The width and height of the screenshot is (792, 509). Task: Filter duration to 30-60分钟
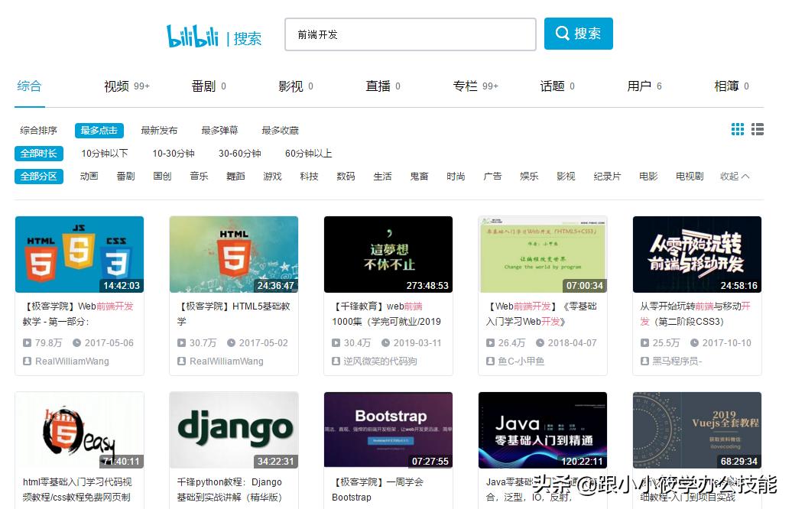240,154
